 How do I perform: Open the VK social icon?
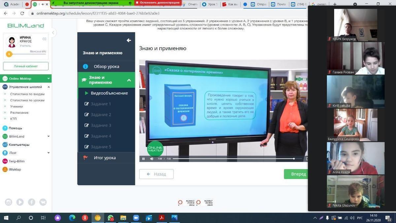pyautogui.click(x=43, y=202)
